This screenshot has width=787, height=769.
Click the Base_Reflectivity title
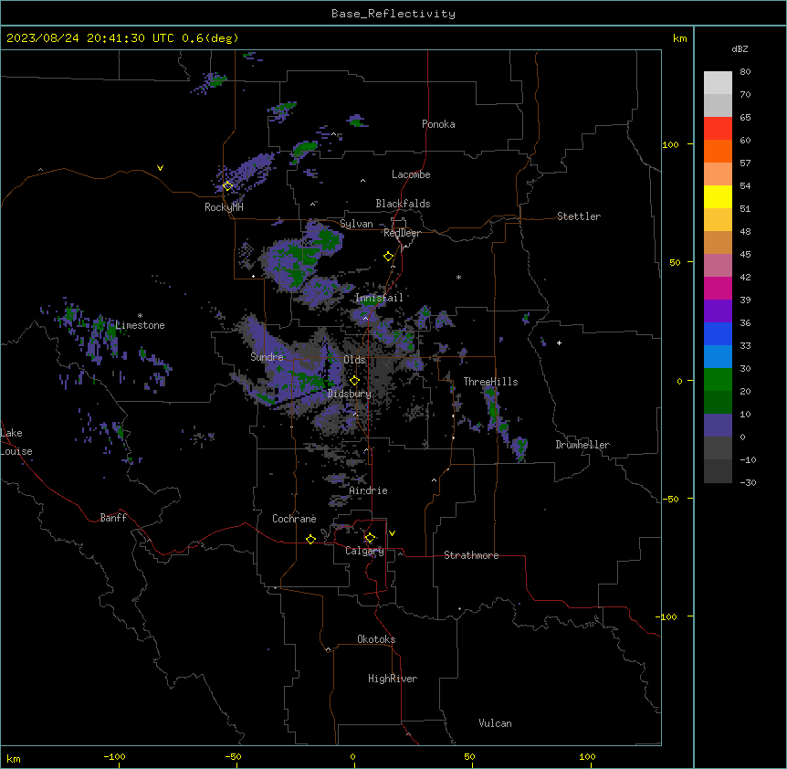pos(393,14)
